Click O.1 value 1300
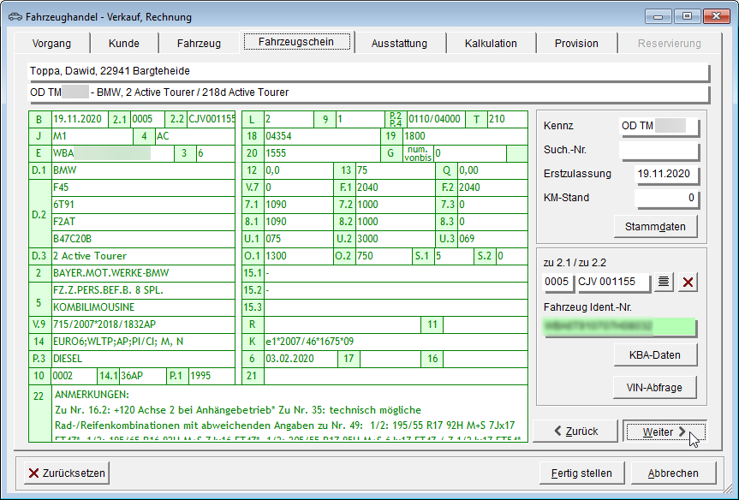 tap(299, 256)
